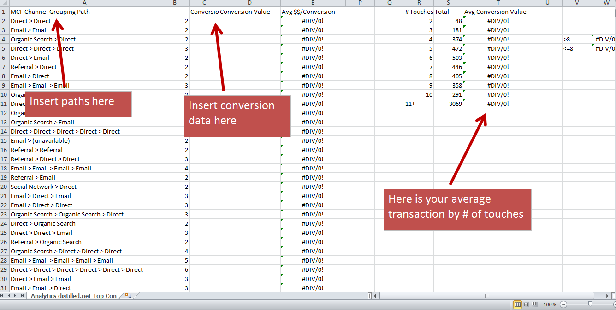Select the row 11 header
The image size is (616, 310).
[x=5, y=104]
